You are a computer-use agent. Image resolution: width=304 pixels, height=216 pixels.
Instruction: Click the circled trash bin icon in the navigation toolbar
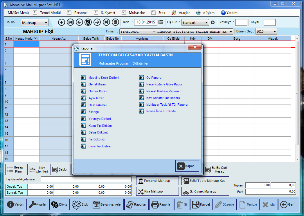click(x=88, y=22)
